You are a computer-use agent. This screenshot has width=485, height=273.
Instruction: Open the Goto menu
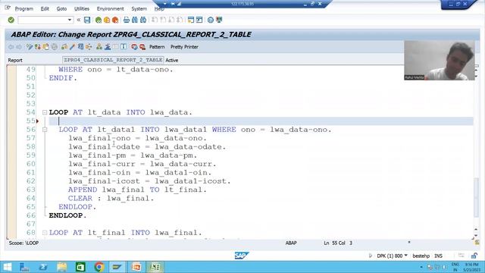click(x=61, y=8)
